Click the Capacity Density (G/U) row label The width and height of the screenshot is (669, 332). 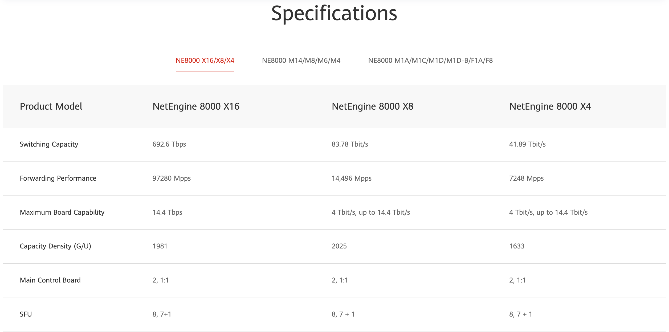pyautogui.click(x=55, y=246)
